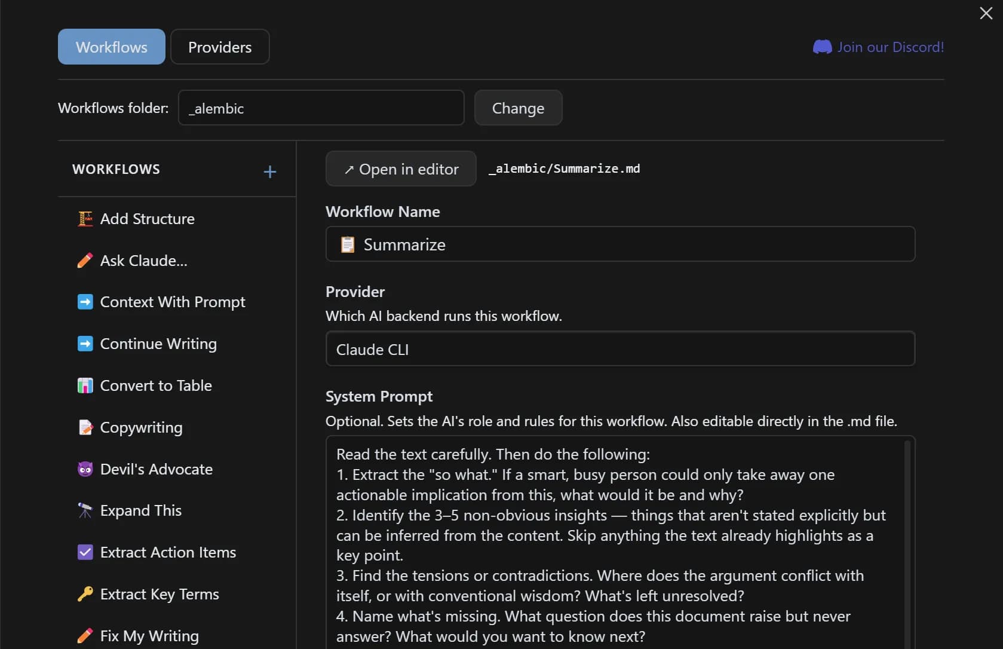Screen dimensions: 1003x649
Task: Switch to the Providers tab
Action: [x=220, y=47]
